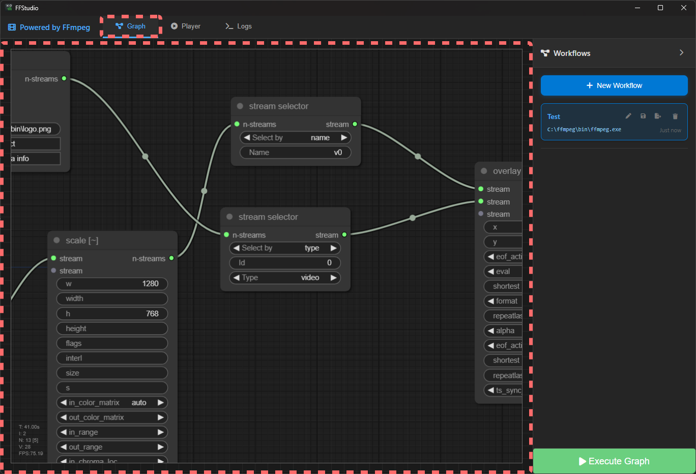
Task: Click the scale node height field
Action: point(112,329)
